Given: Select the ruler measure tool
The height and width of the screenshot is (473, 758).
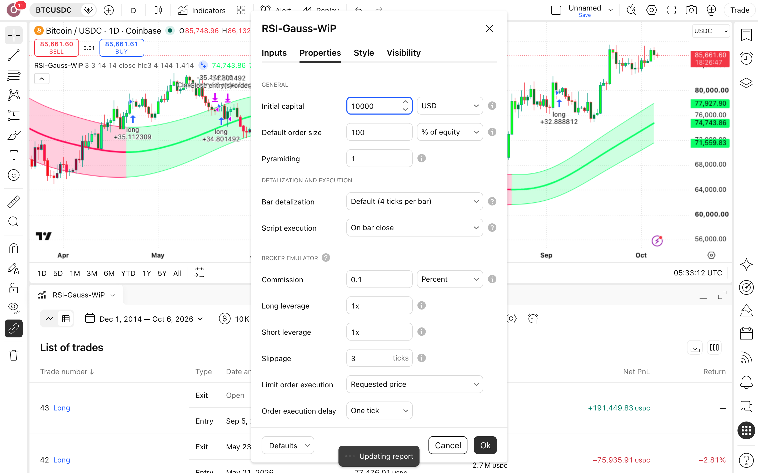Looking at the screenshot, I should 13,202.
